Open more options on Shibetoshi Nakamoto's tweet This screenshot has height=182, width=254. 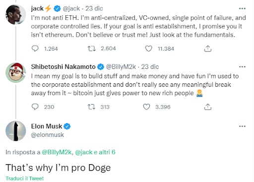click(242, 67)
